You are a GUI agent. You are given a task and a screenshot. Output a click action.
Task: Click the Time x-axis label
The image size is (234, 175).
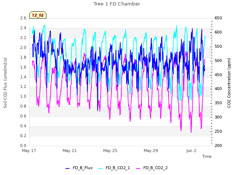click(207, 156)
